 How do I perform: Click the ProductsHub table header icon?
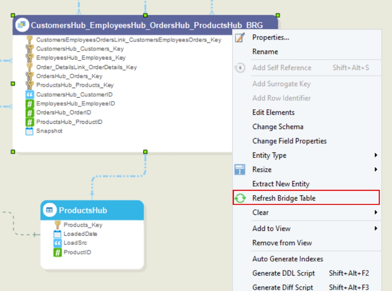click(x=49, y=210)
